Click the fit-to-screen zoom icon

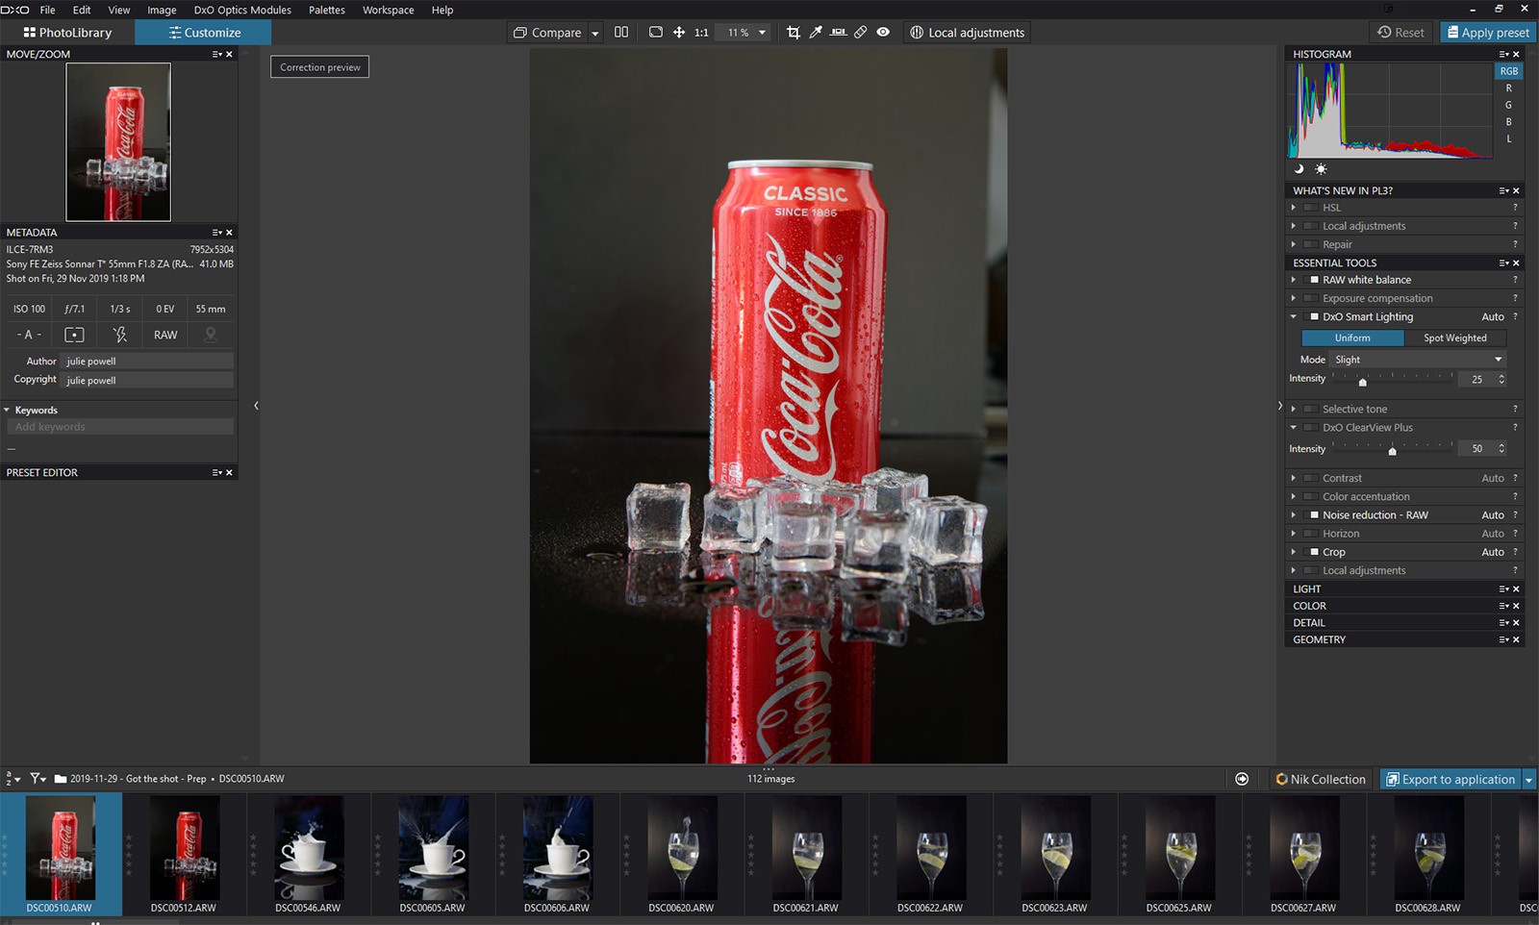point(656,33)
